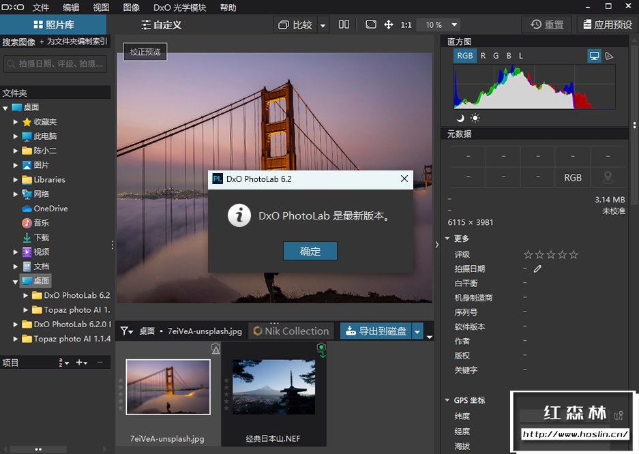Expand the 收藏夹 folder tree node
639x454 pixels.
[x=16, y=122]
